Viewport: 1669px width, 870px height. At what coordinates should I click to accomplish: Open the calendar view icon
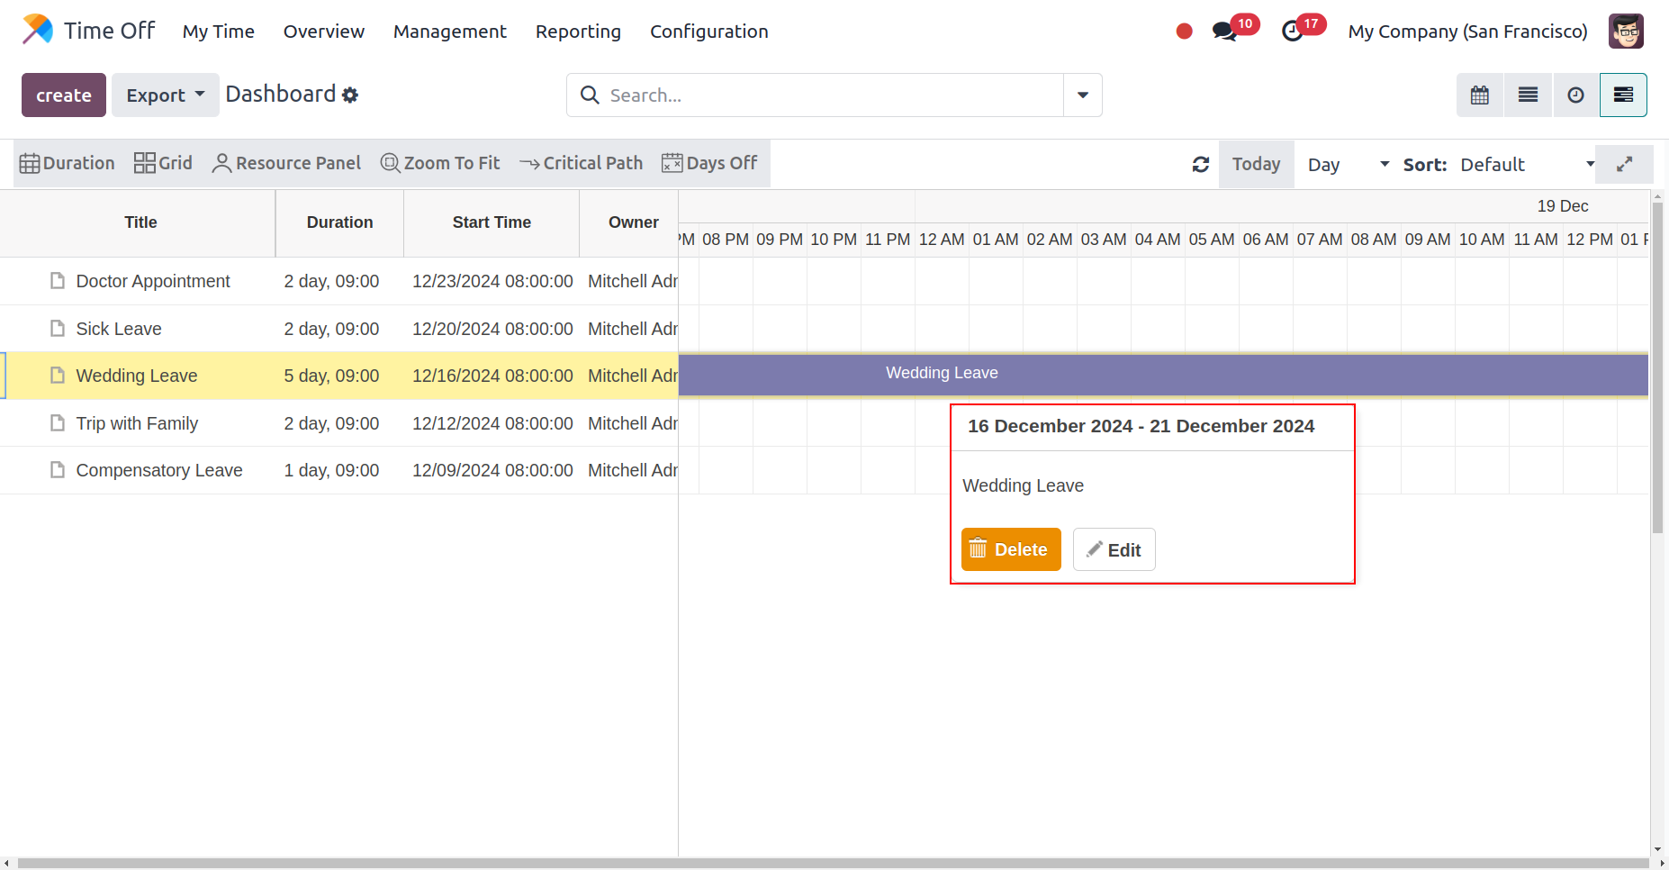[1479, 95]
